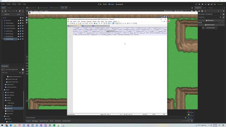
Task: Open scene instance icon of Grass-01
Action: point(18,20)
